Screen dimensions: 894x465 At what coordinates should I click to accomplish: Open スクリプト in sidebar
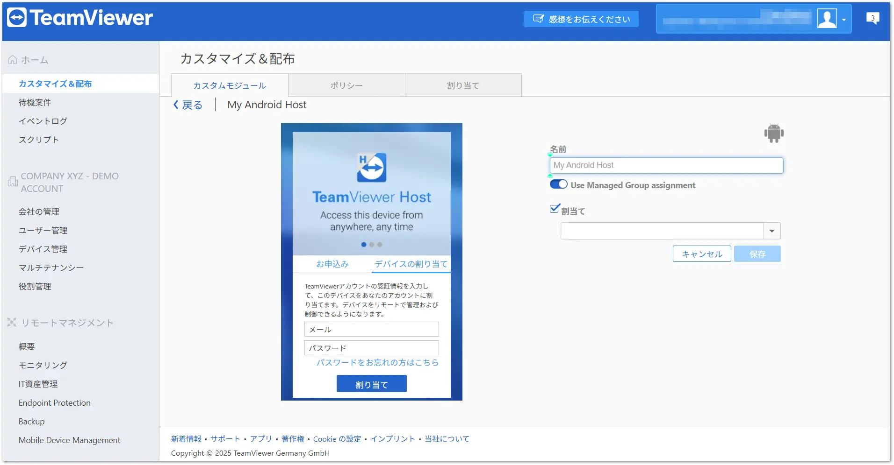click(x=39, y=140)
